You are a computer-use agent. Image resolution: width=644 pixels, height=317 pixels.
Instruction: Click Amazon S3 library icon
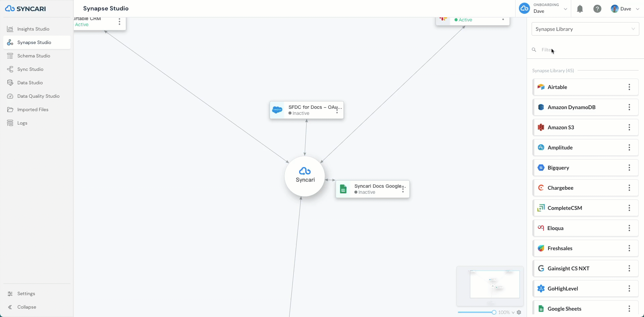point(541,127)
